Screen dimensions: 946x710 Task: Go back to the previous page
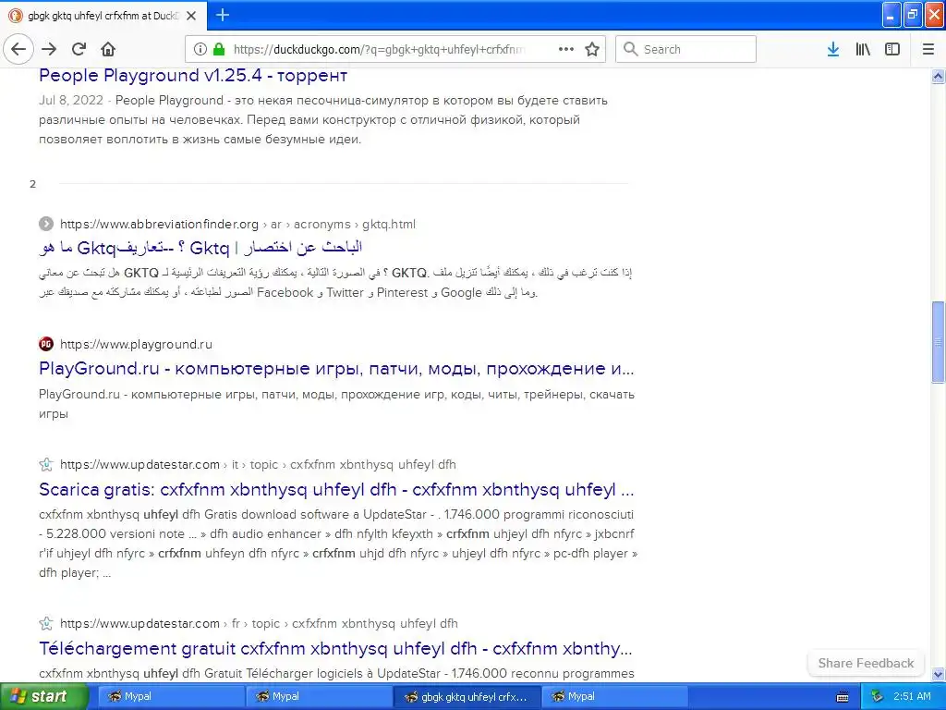[x=18, y=49]
